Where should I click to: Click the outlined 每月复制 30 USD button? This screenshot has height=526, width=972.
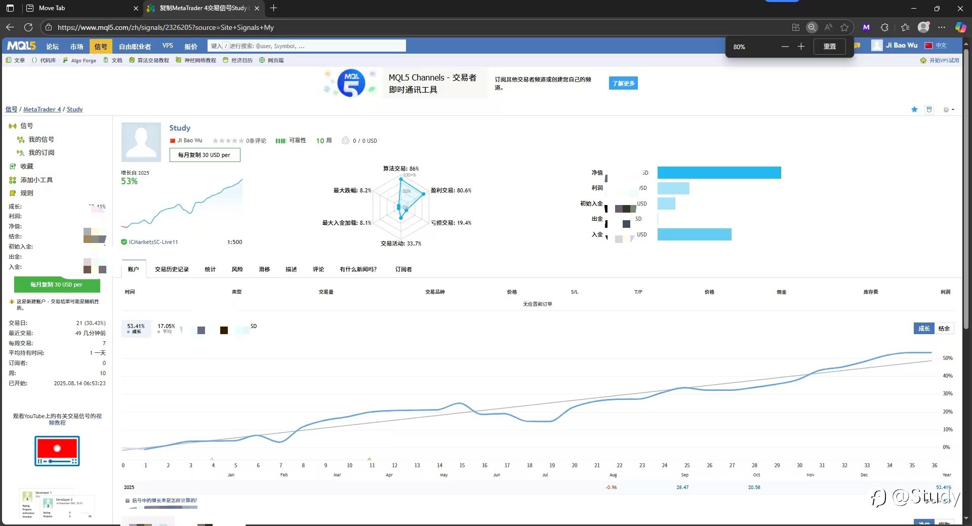[205, 155]
